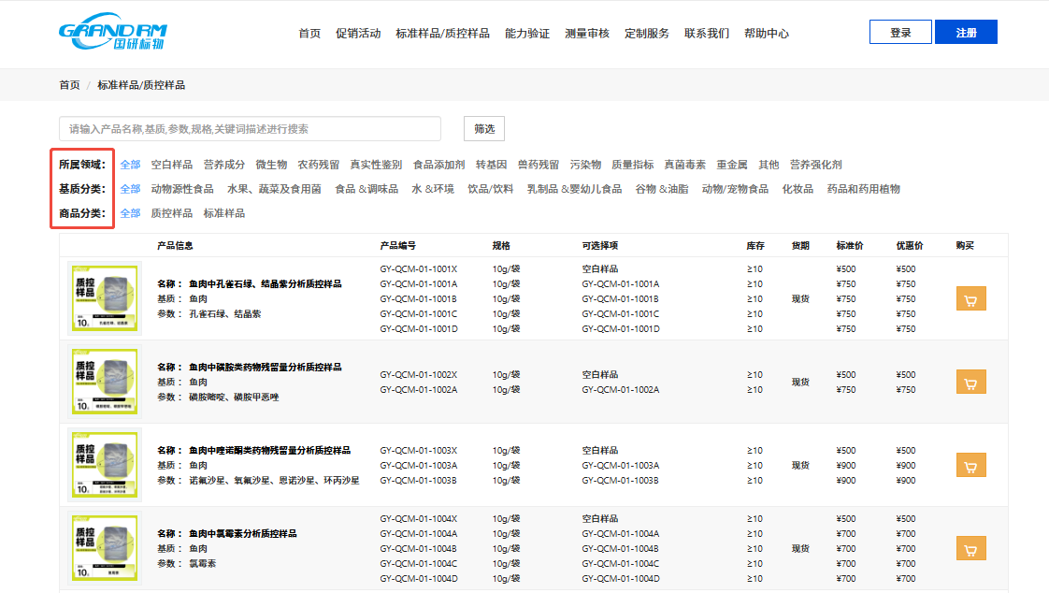Screen dimensions: 1049x593
Task: Select 乳制品 &婴幼儿食品 matrix category
Action: tap(574, 189)
